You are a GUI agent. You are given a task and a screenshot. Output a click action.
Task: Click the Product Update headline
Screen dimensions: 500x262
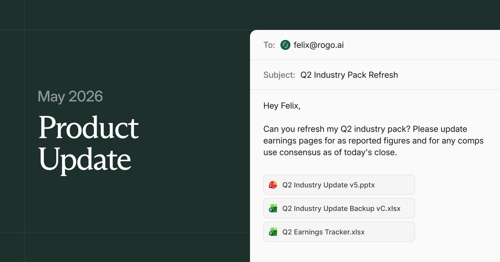point(89,143)
